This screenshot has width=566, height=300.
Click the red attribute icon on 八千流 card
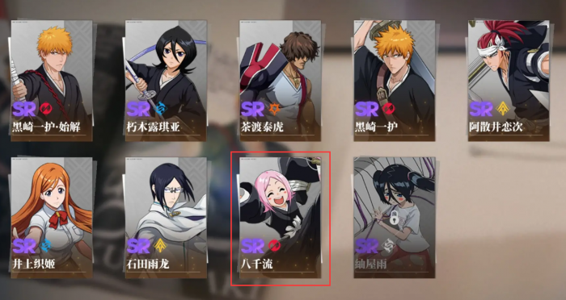[274, 246]
